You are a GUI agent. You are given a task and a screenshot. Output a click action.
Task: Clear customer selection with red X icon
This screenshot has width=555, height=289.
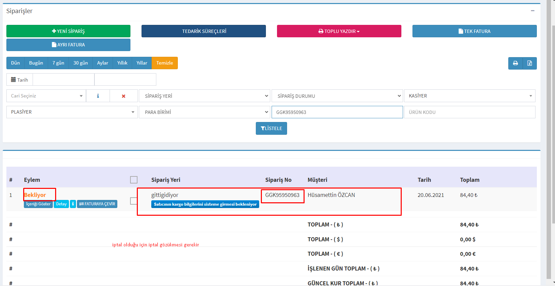123,96
